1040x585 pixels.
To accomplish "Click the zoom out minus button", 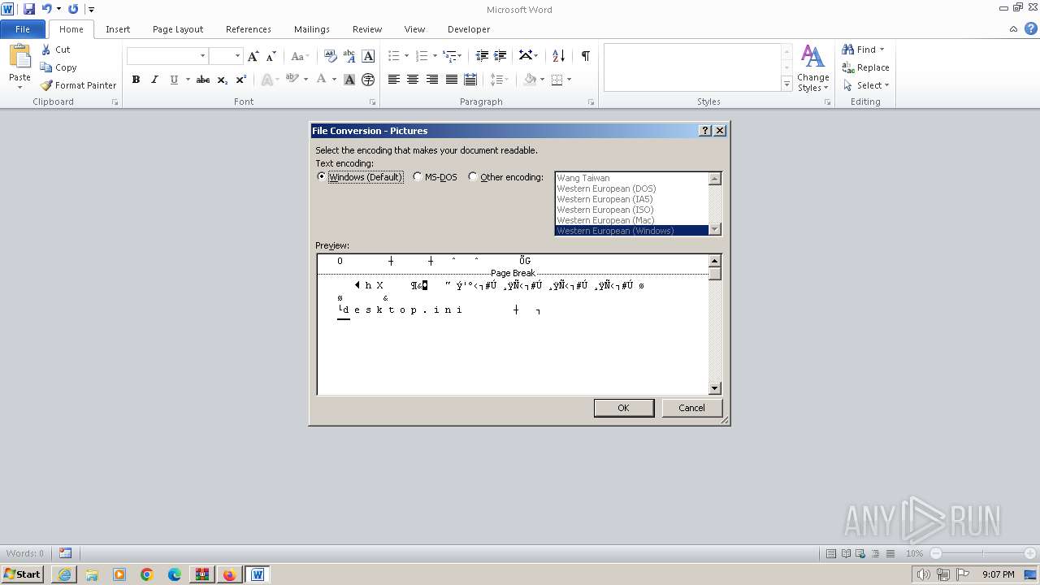I will [936, 553].
